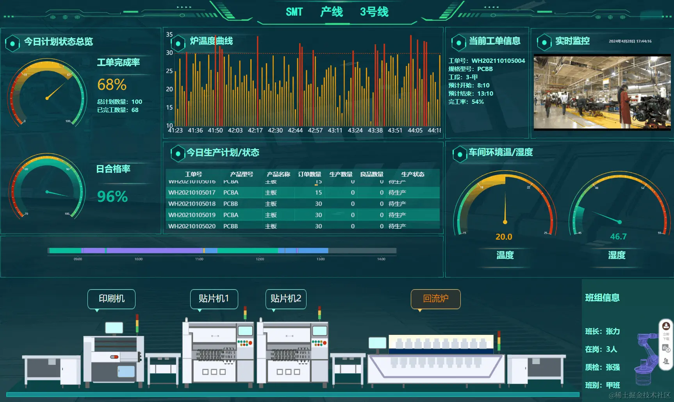Click the timestamp 2024年4月28日 17:44:16
Image resolution: width=674 pixels, height=402 pixels.
(630, 41)
